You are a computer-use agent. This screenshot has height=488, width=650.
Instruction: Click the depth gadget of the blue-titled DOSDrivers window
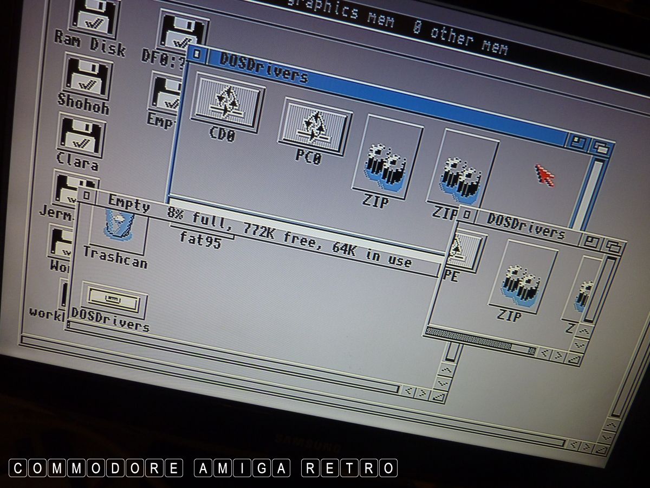coord(600,147)
